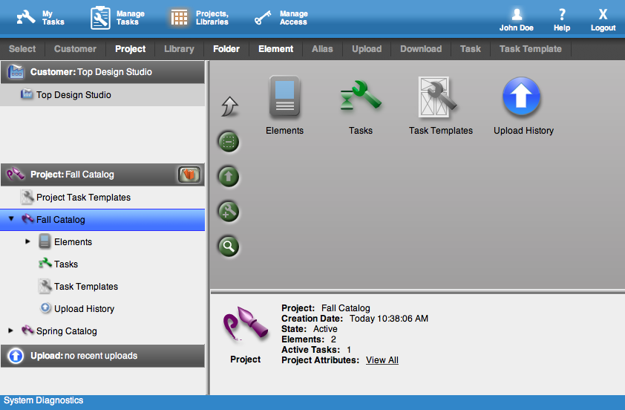Open the Upload History blue arrow icon
The image size is (625, 410).
coord(523,99)
